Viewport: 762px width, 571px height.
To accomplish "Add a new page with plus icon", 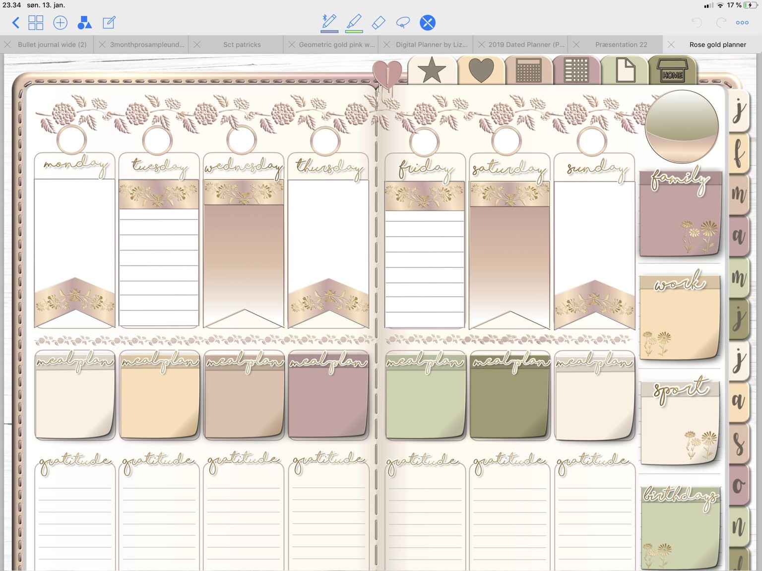I will pyautogui.click(x=60, y=23).
